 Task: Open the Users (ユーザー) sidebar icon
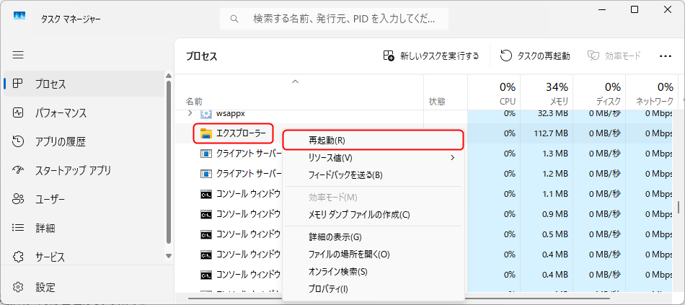[18, 199]
